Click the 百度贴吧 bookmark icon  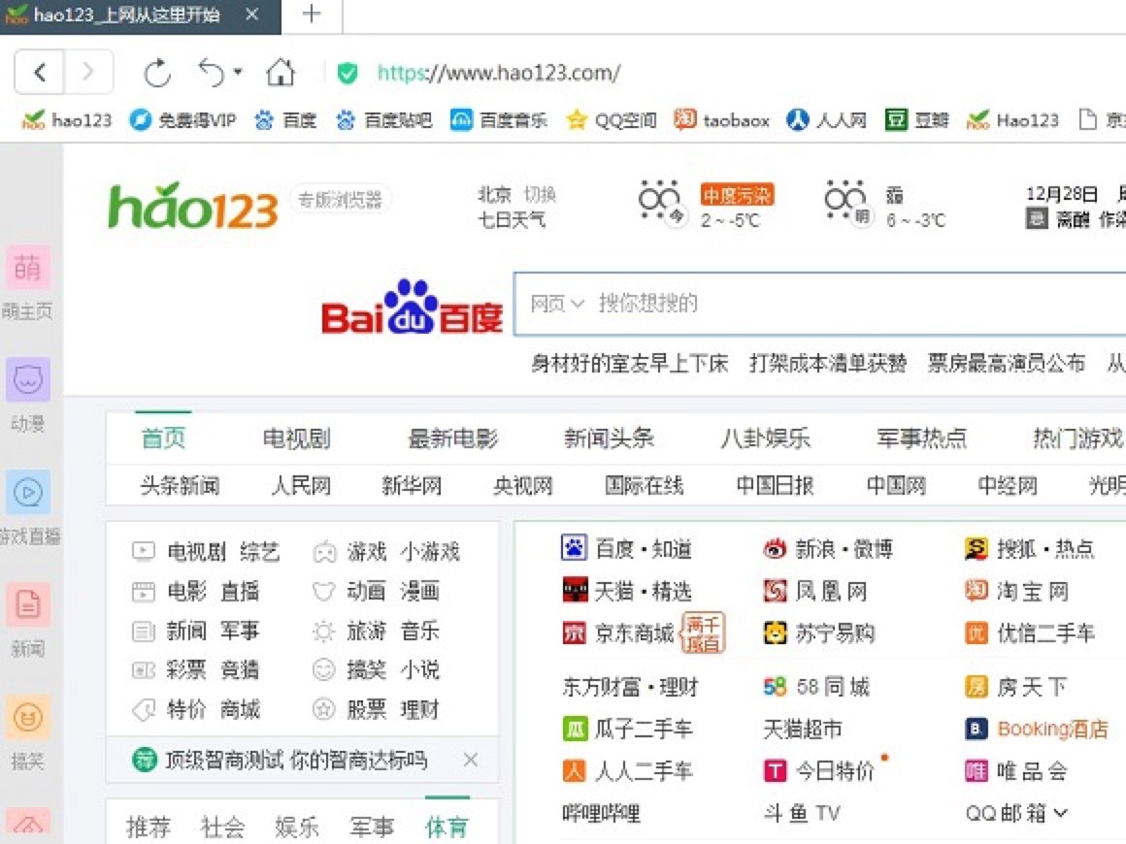346,119
